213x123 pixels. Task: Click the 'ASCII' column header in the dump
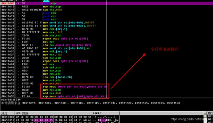[x=106, y=113]
